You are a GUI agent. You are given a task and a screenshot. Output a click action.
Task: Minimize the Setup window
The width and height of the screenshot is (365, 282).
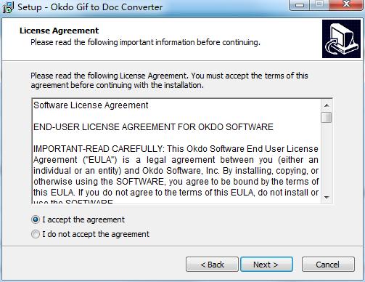300,5
